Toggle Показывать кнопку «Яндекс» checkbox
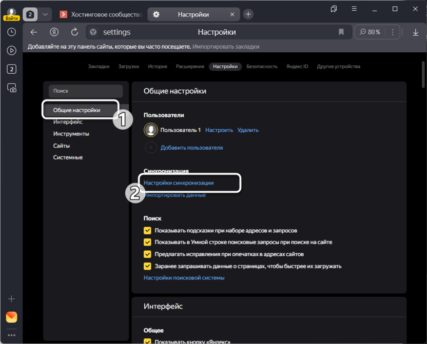The image size is (427, 344). coord(147,341)
